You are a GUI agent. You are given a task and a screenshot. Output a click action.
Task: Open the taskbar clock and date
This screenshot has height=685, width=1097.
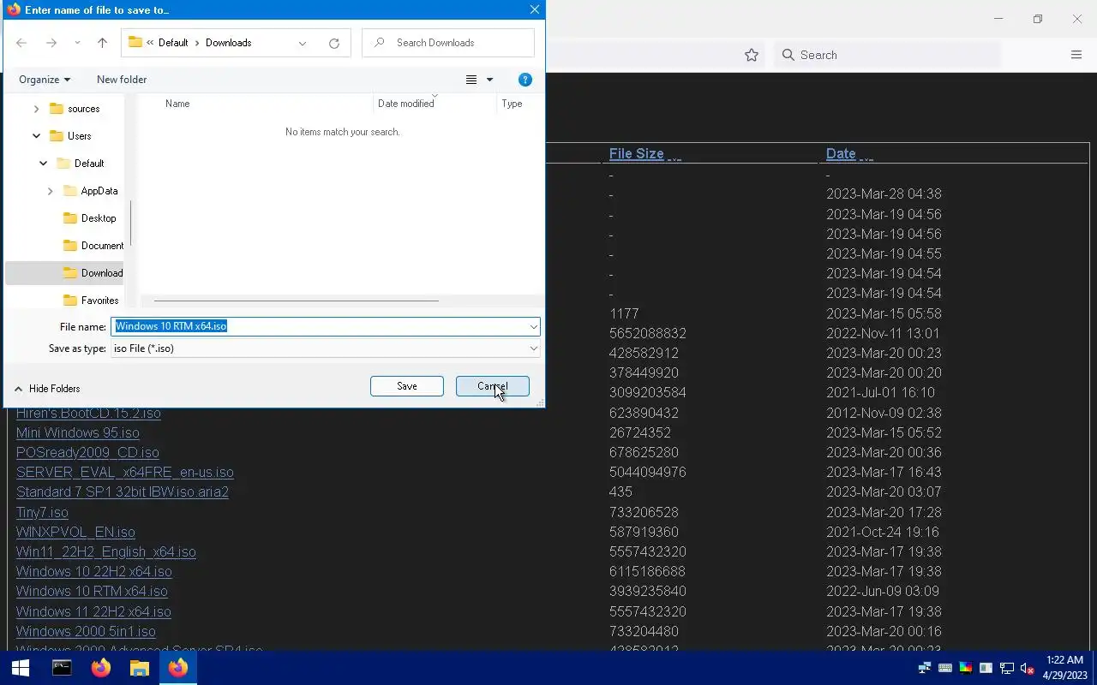[x=1065, y=668]
